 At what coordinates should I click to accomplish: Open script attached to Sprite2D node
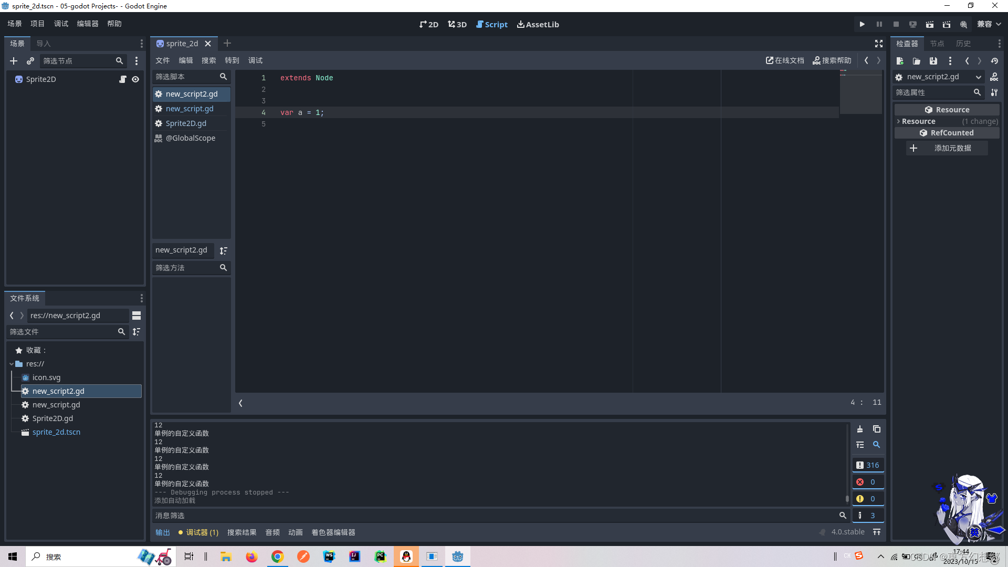coord(123,79)
